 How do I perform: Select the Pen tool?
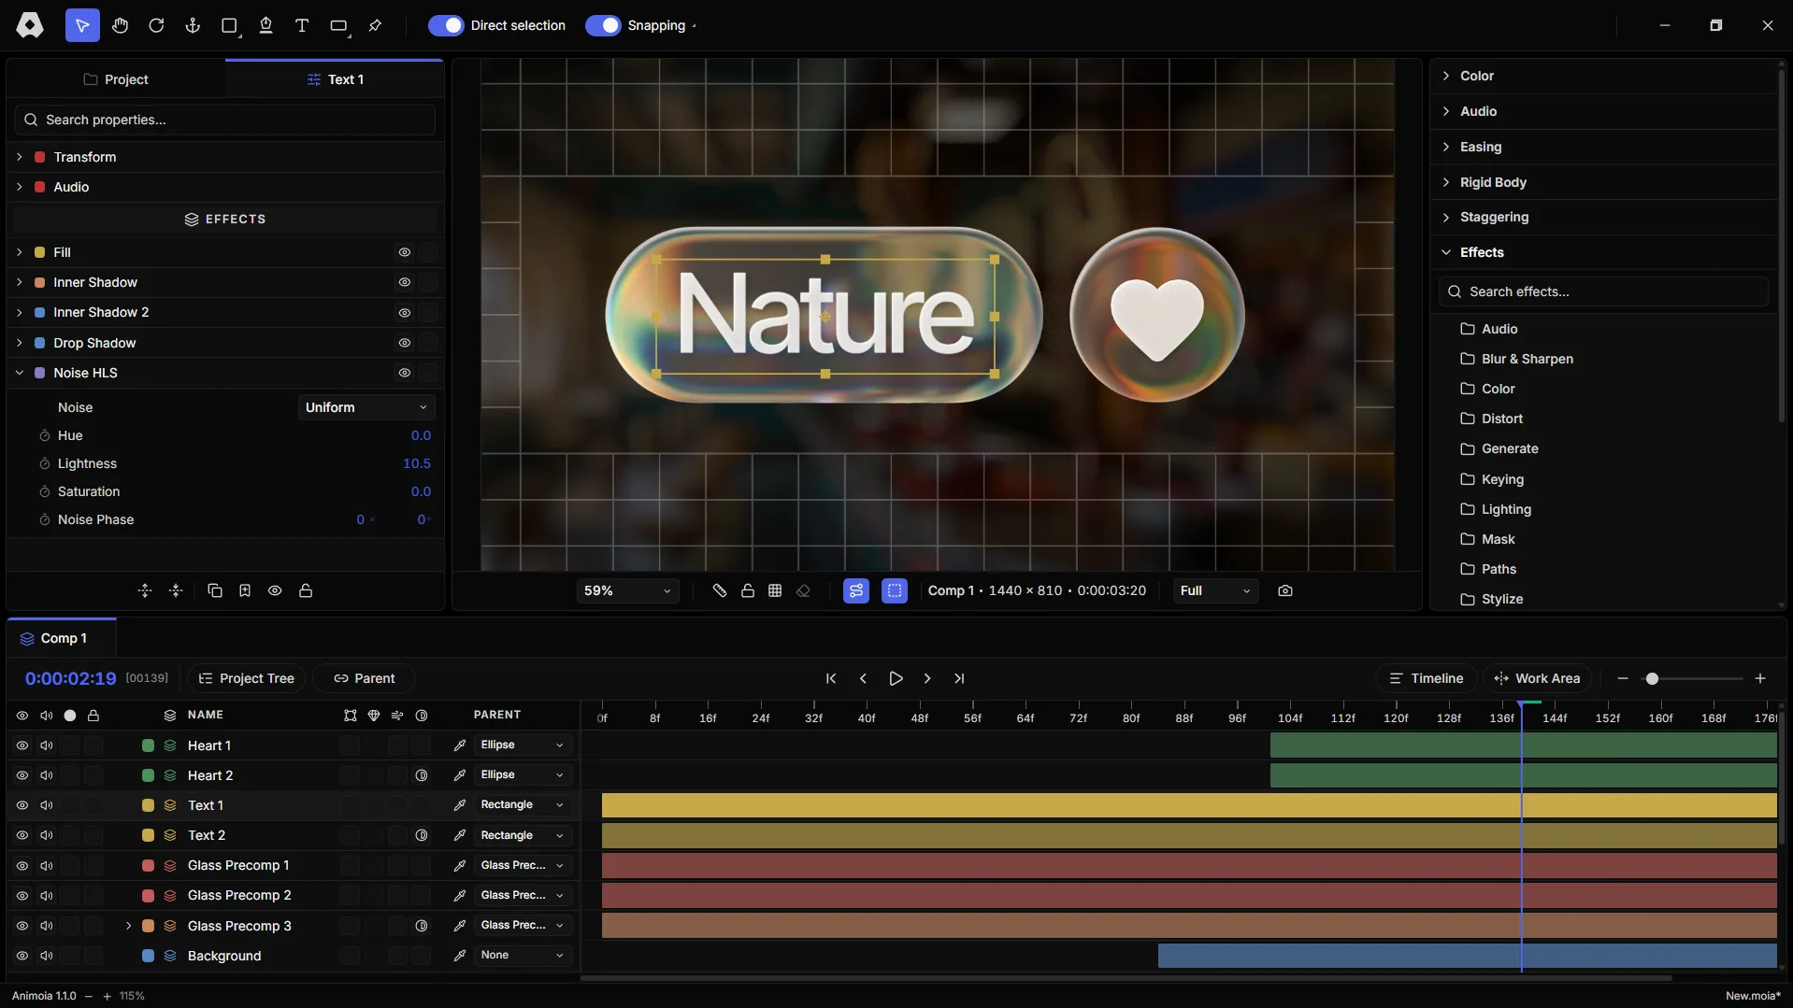click(x=265, y=25)
